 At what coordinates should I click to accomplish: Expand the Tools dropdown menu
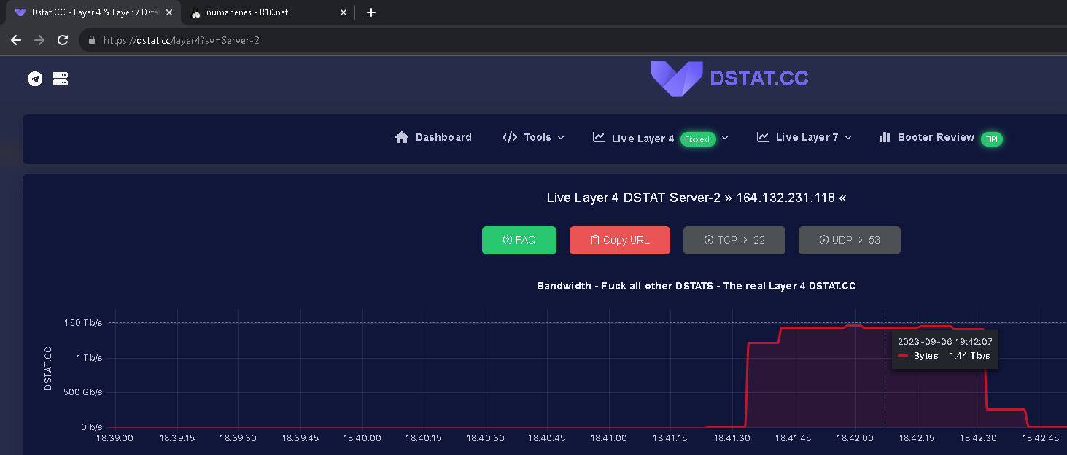point(533,137)
